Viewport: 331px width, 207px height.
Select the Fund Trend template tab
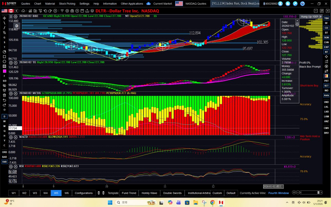(x=129, y=193)
